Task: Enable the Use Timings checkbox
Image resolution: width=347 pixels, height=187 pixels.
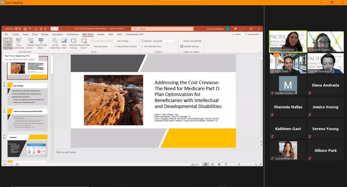Action: pos(116,41)
